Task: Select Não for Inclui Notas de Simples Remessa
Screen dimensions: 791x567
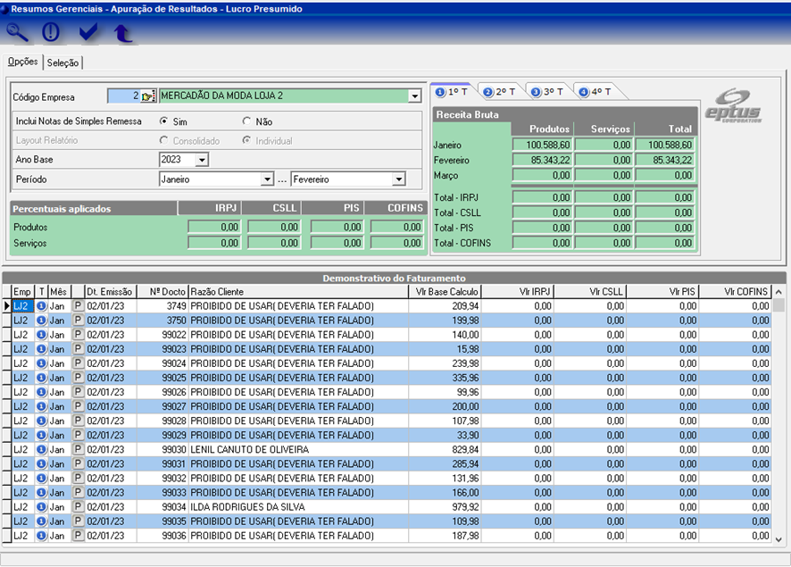Action: [x=247, y=121]
